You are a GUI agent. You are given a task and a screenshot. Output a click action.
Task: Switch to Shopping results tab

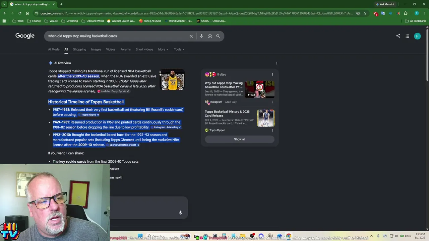click(79, 50)
